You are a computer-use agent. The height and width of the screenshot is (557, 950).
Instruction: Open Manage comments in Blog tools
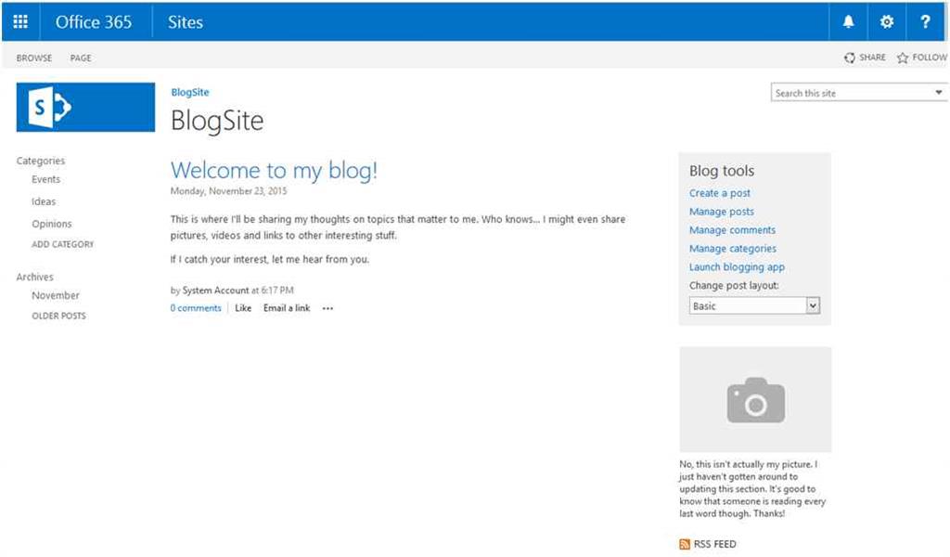tap(732, 229)
